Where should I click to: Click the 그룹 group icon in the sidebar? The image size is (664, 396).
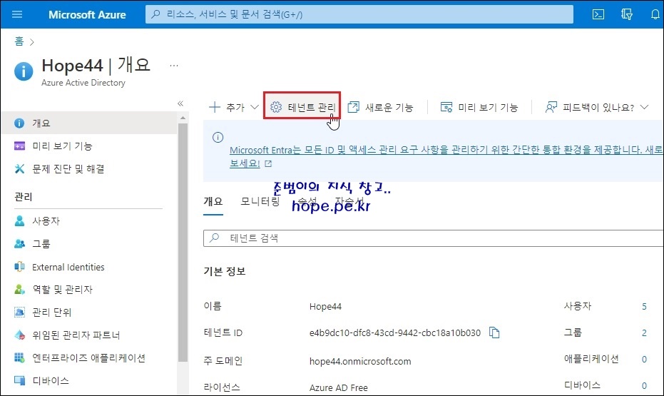19,243
